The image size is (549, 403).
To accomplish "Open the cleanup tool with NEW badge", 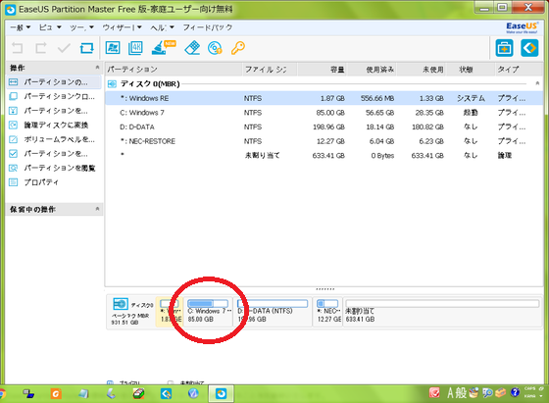I will 163,48.
